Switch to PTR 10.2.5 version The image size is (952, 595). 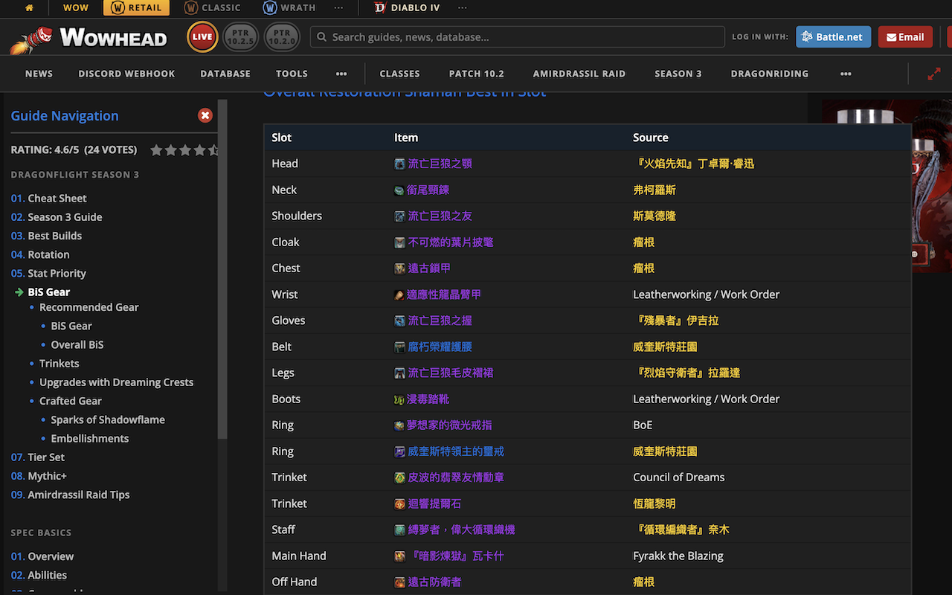pyautogui.click(x=242, y=37)
